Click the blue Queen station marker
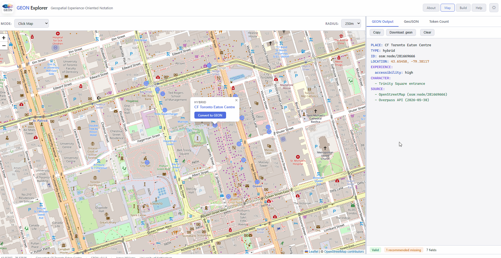This screenshot has height=258, width=501. tap(257, 182)
